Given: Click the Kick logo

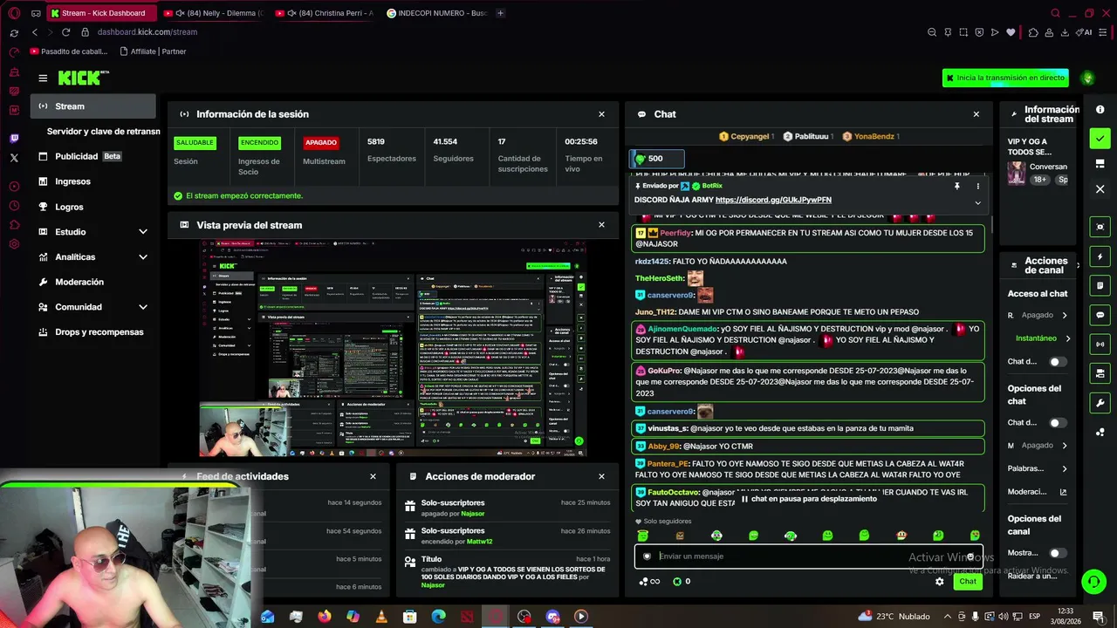Looking at the screenshot, I should [83, 78].
